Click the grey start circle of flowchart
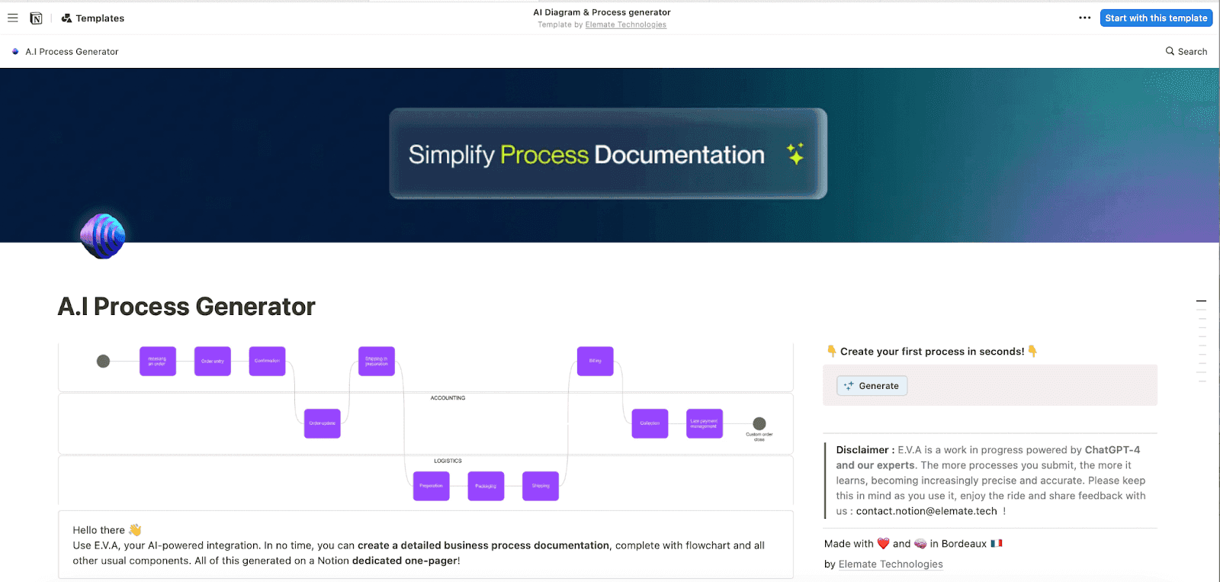Image resolution: width=1220 pixels, height=582 pixels. pos(103,362)
